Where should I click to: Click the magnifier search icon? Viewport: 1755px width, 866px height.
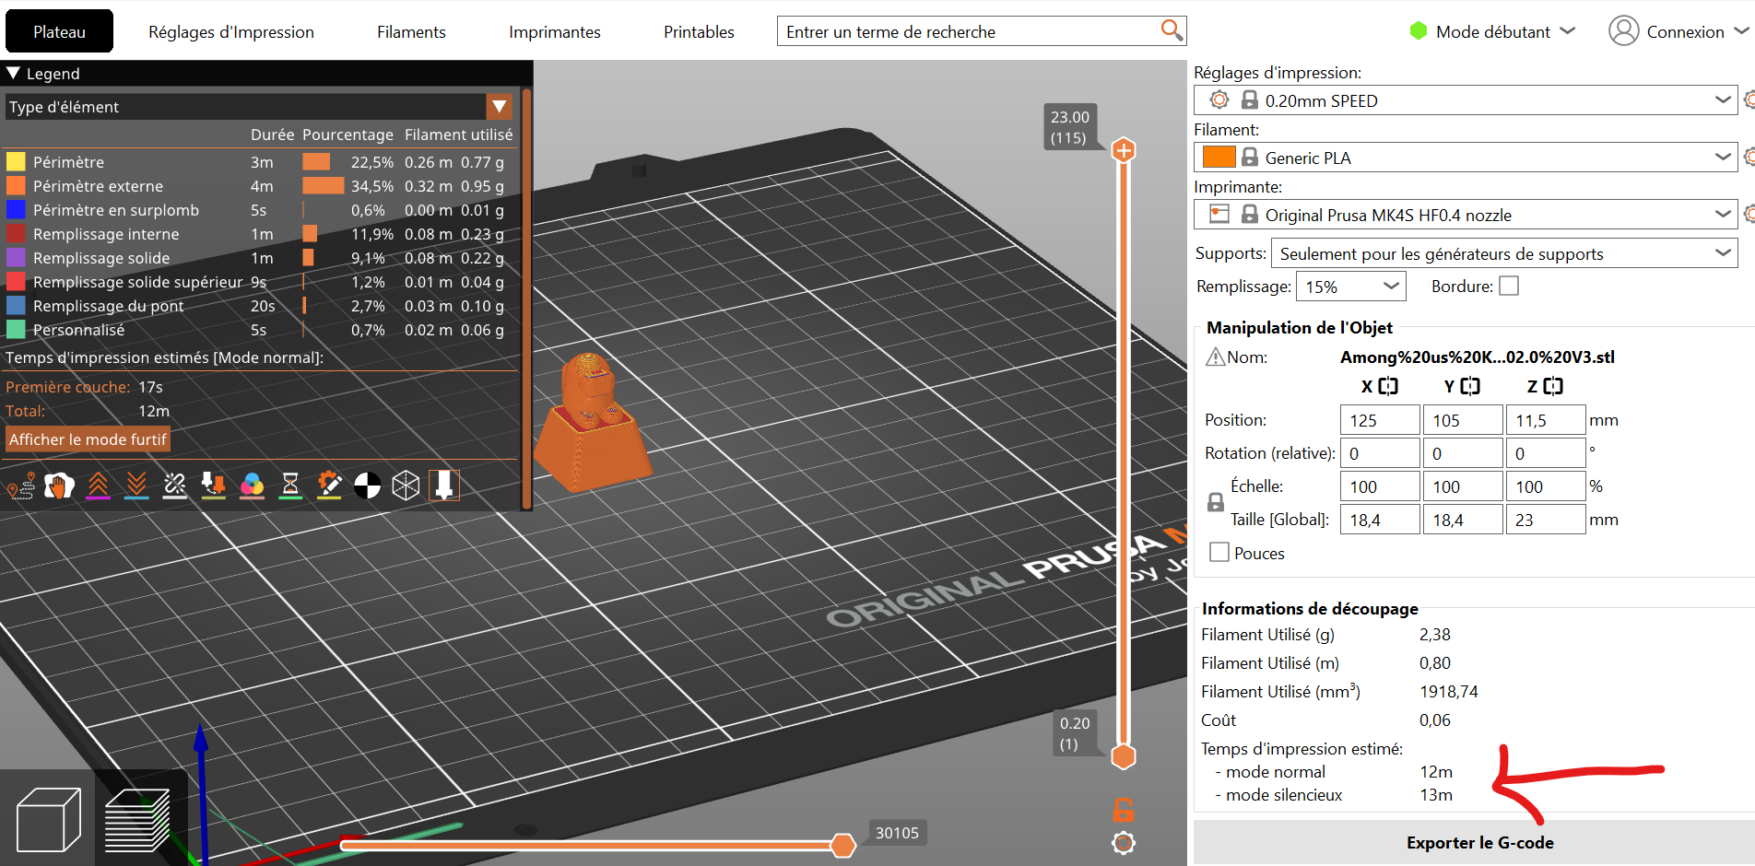click(1171, 30)
